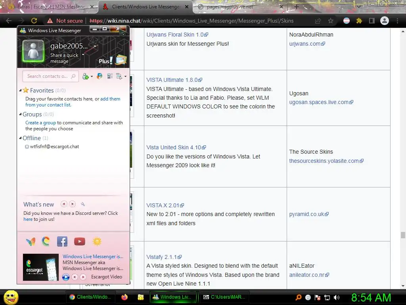Open the Vista United Skin 4.10 link

point(176,147)
